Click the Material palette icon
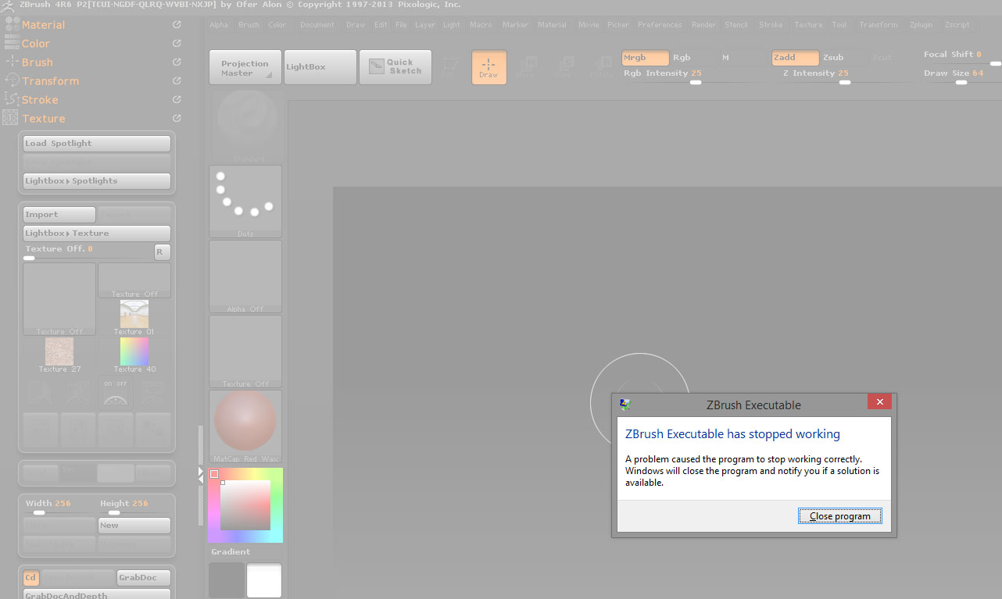1002x599 pixels. click(x=12, y=24)
